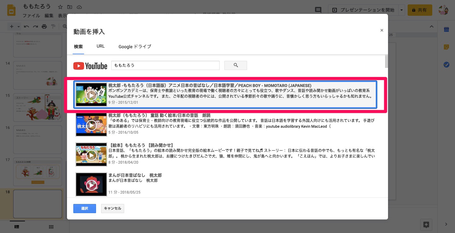The width and height of the screenshot is (455, 233).
Task: Play thumbnail of PEACH BOY - MOMOTARO video
Action: [91, 95]
